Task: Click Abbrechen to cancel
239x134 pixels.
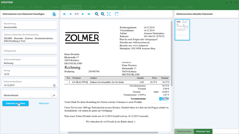Action: [x=44, y=103]
